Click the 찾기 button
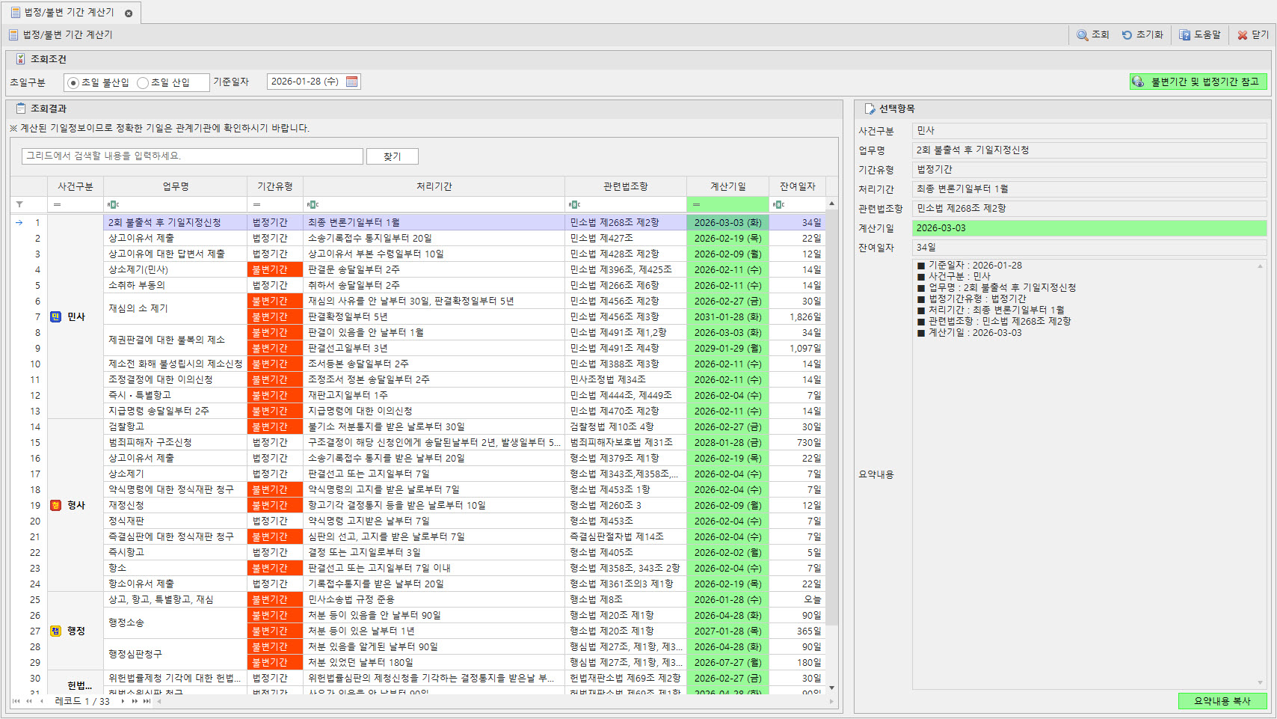Image resolution: width=1277 pixels, height=719 pixels. click(x=392, y=156)
